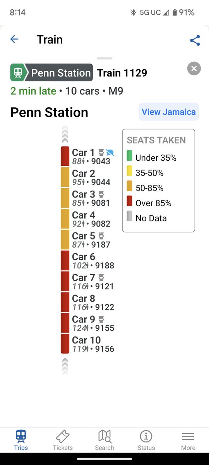The width and height of the screenshot is (209, 465).
Task: Tap the sheet drag handle bar
Action: pyautogui.click(x=104, y=58)
